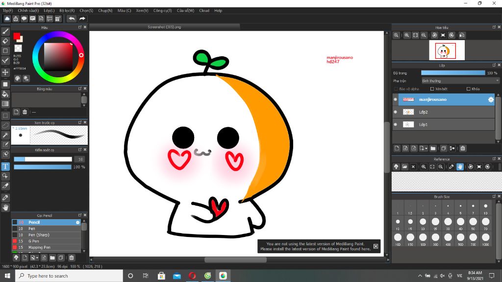The height and width of the screenshot is (282, 502).
Task: Click the brush size slider in Kiểm soát cọ
Action: (x=43, y=159)
